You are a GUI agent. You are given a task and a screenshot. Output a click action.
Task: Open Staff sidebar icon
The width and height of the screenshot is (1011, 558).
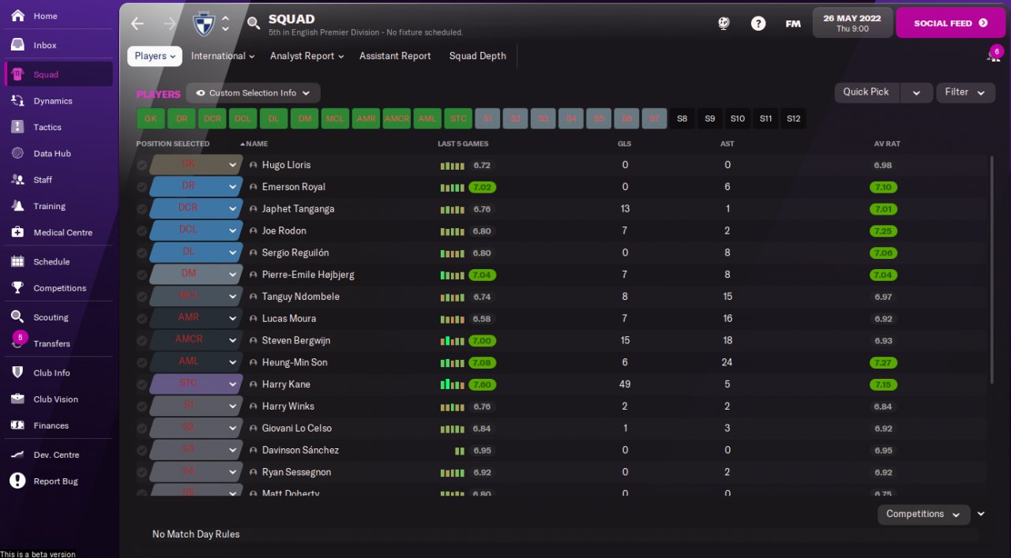[17, 180]
